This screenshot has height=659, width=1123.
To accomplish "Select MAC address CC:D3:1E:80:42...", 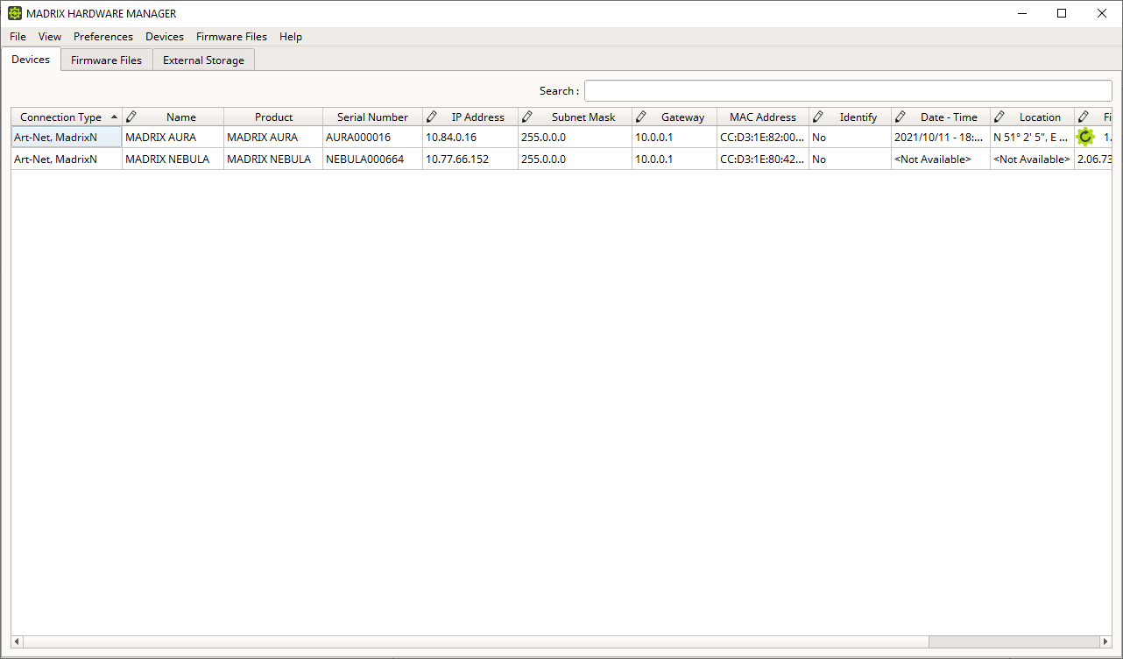I will tap(763, 159).
